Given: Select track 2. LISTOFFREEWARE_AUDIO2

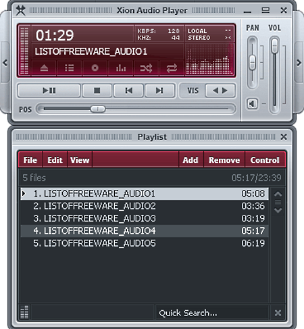Looking at the screenshot, I should point(145,206).
